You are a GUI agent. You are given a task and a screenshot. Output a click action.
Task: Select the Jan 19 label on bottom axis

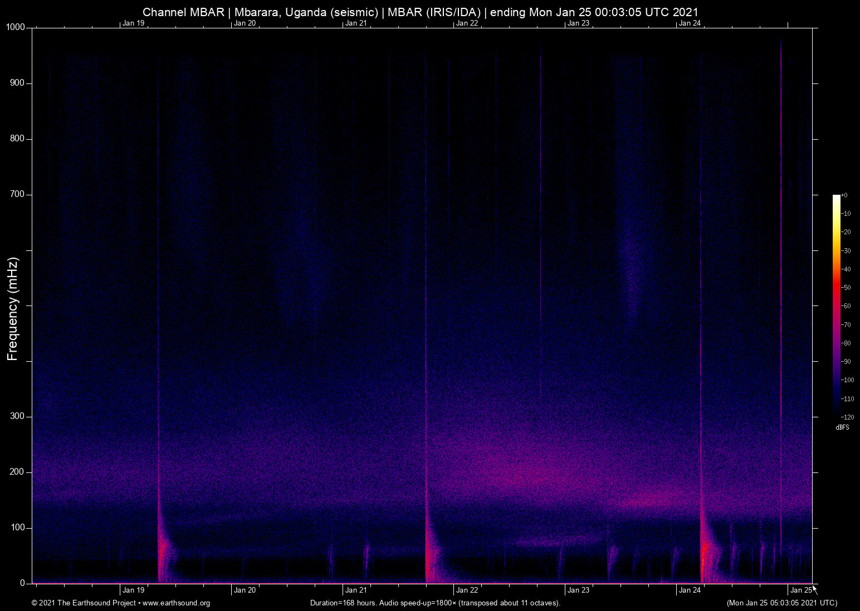click(x=133, y=590)
